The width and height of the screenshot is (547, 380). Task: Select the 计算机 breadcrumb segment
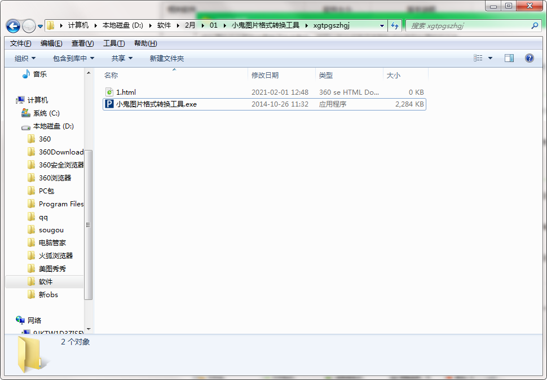[x=78, y=25]
